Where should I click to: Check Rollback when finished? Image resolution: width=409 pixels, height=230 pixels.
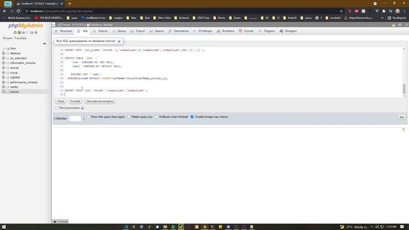(157, 117)
